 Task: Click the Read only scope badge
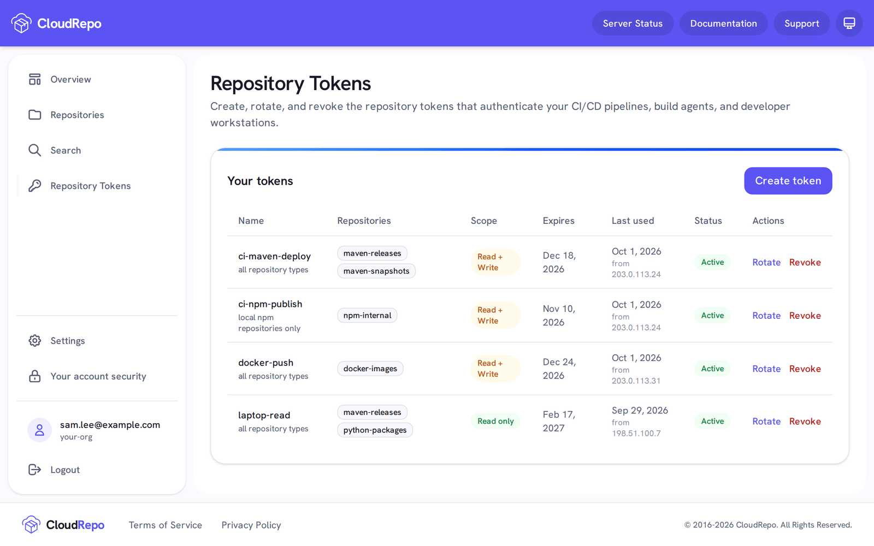(495, 421)
